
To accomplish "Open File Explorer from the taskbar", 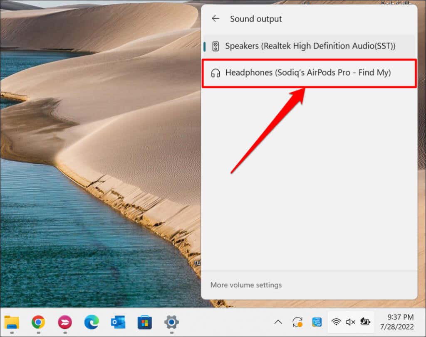I will click(x=12, y=322).
